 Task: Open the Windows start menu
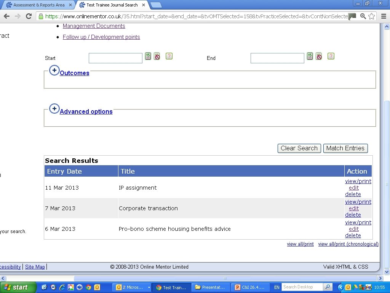point(18,287)
